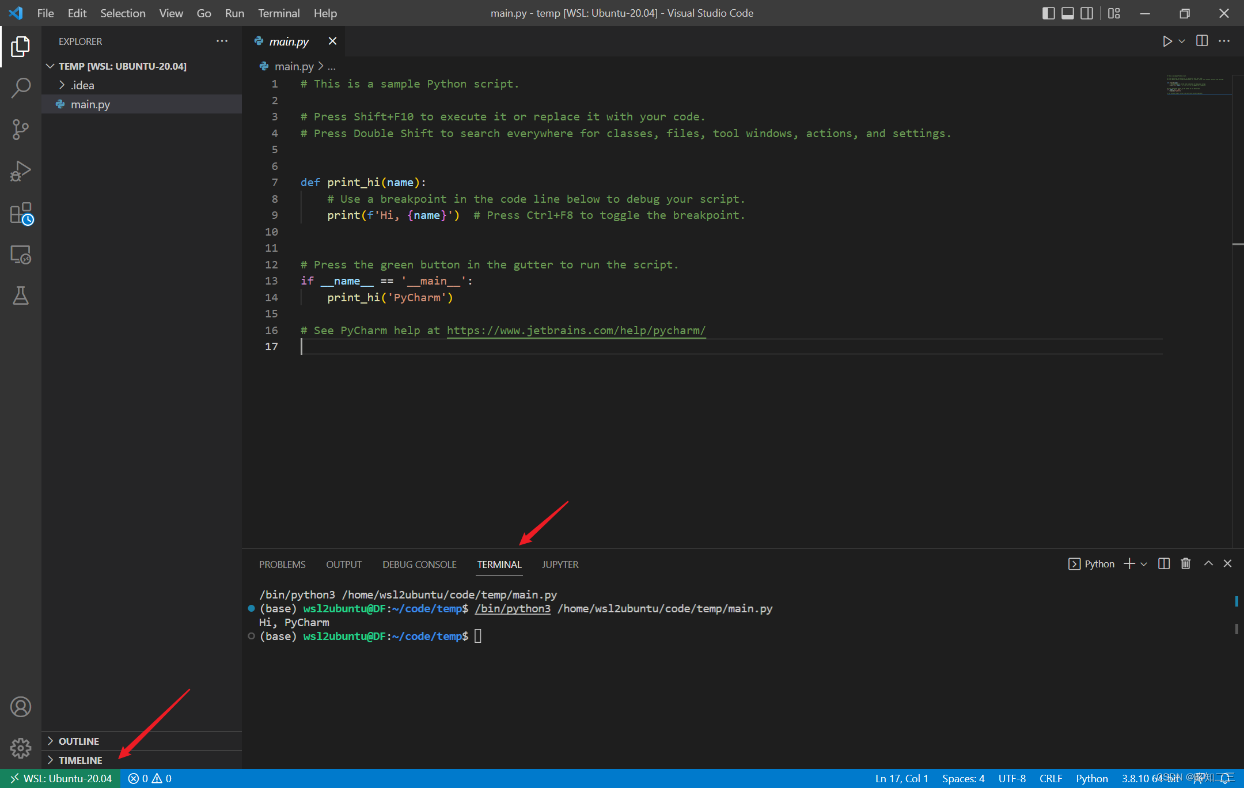
Task: Switch to the DEBUG CONSOLE tab
Action: [x=419, y=565]
